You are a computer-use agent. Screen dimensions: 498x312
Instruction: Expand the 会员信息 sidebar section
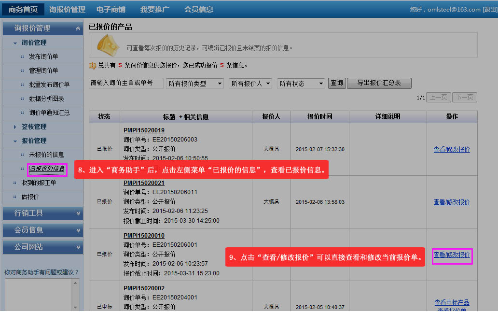coord(78,230)
